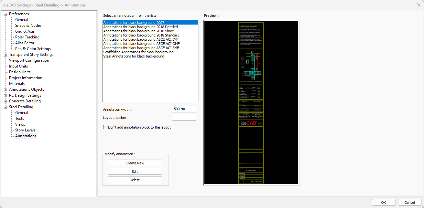Image resolution: width=424 pixels, height=208 pixels.
Task: Choose 'Steel Annotations for black background' item
Action: pyautogui.click(x=134, y=56)
